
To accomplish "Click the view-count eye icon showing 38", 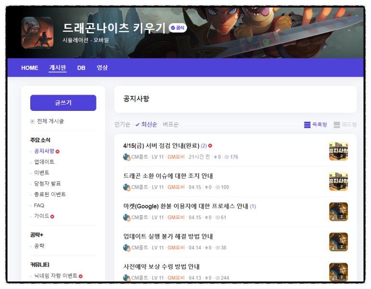I will (x=218, y=248).
